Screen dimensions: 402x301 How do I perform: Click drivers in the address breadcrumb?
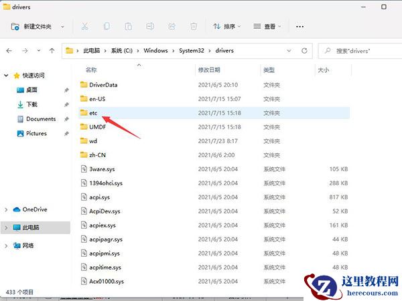click(x=224, y=51)
